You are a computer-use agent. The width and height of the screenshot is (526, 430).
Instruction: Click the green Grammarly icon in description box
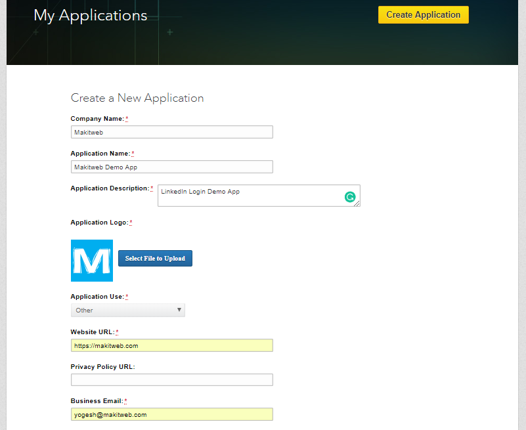click(350, 197)
